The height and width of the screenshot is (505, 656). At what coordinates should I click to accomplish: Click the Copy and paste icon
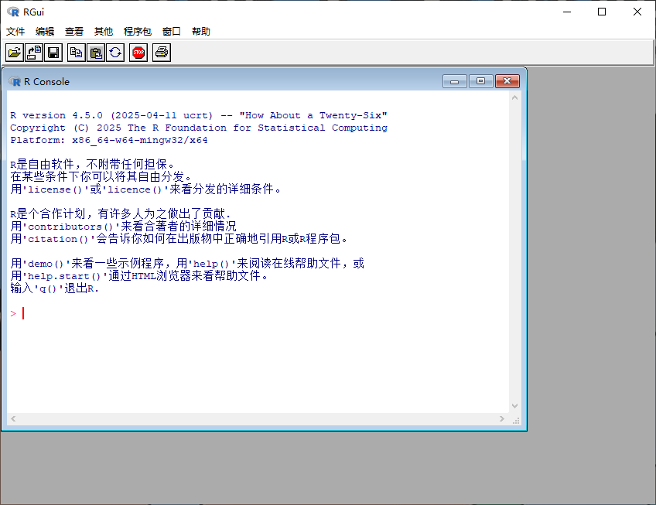pos(115,53)
